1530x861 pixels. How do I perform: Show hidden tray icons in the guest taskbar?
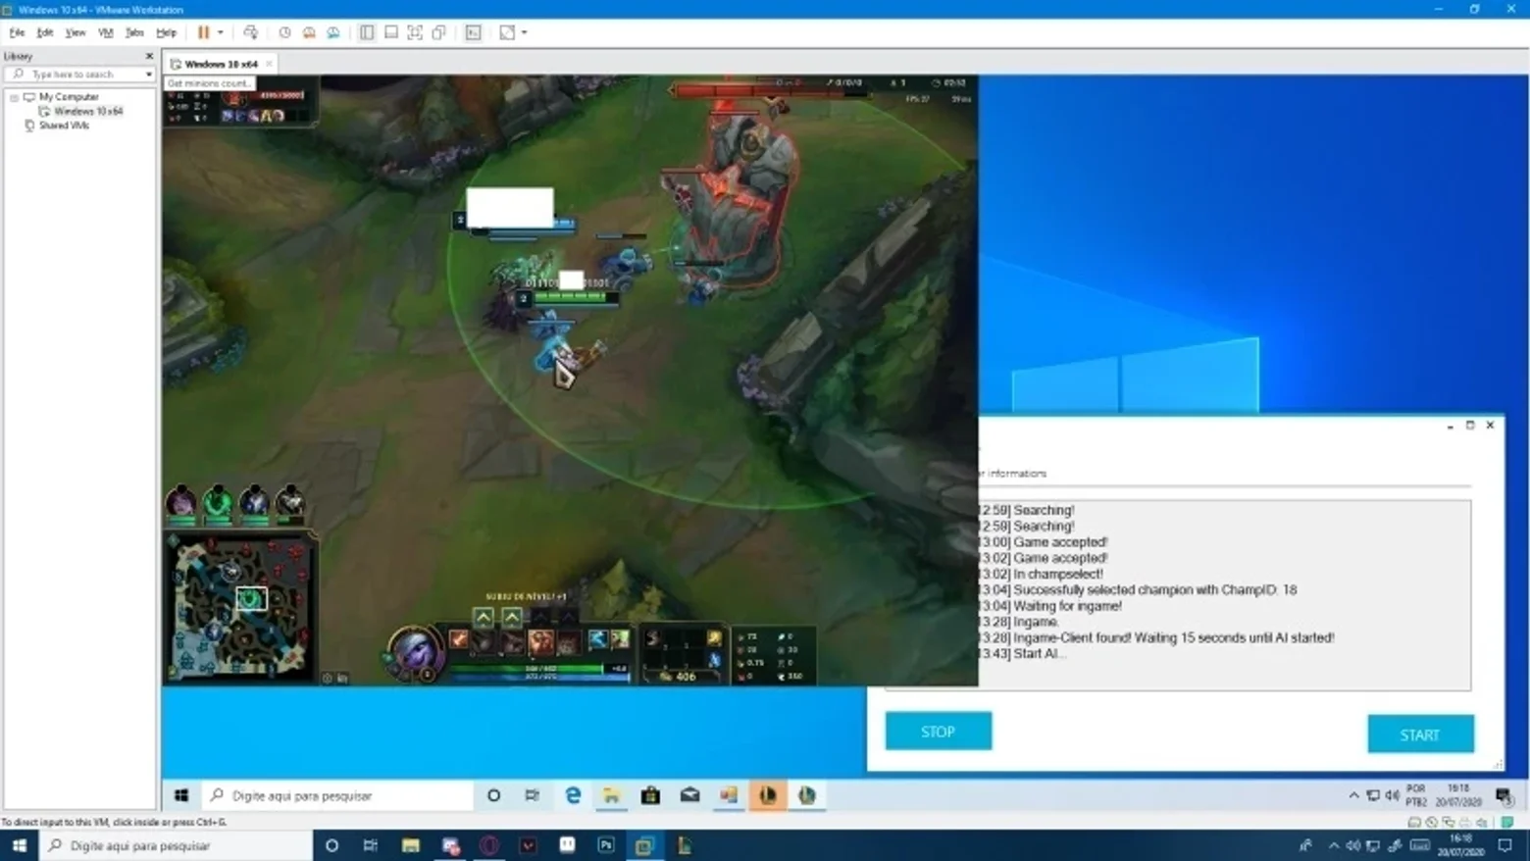click(x=1353, y=795)
